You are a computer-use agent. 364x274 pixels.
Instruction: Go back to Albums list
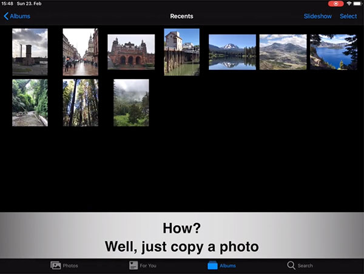(19, 16)
